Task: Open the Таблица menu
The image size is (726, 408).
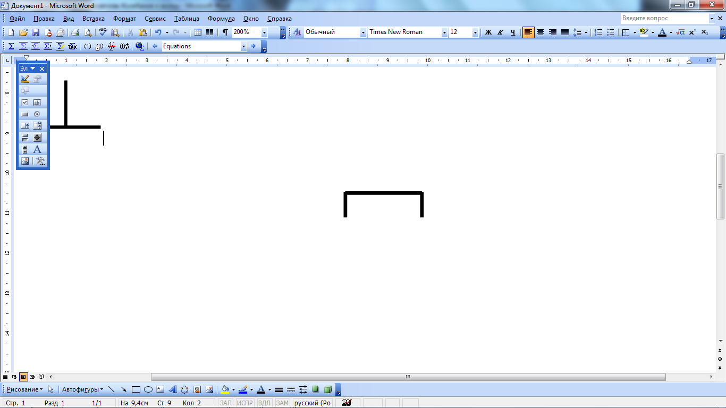Action: [187, 19]
